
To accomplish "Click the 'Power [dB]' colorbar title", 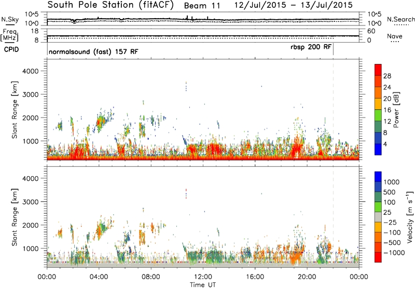I will pyautogui.click(x=396, y=110).
